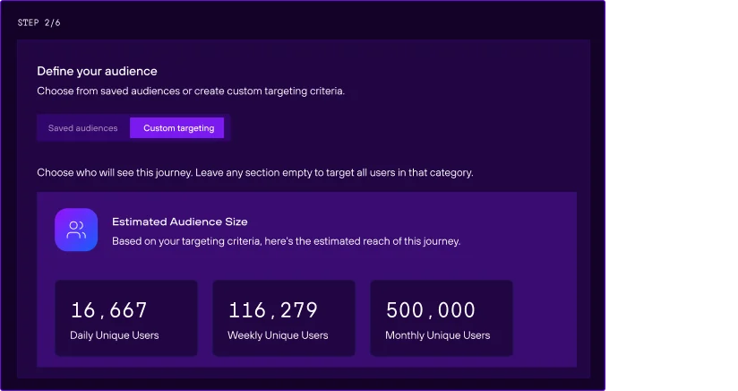Screen dimensions: 738x391
Task: Click the Weekly Unique Users label
Action: [x=279, y=335]
